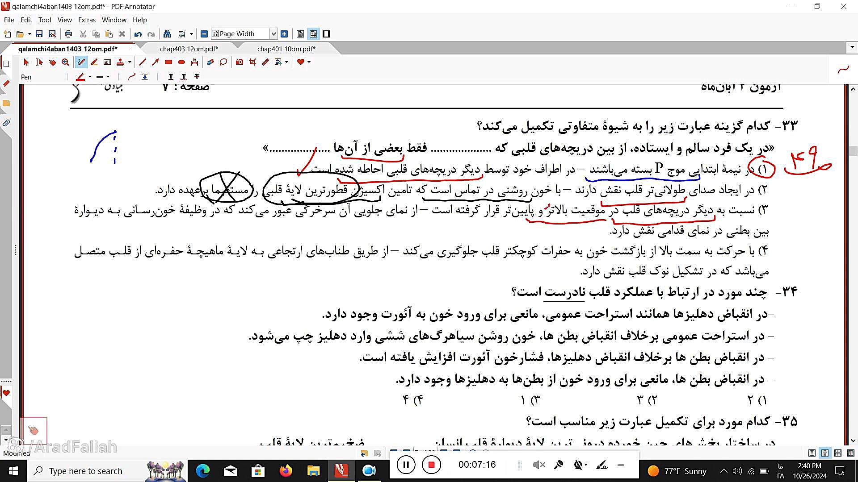Expand the Favorites heart dropdown arrow

[x=309, y=62]
